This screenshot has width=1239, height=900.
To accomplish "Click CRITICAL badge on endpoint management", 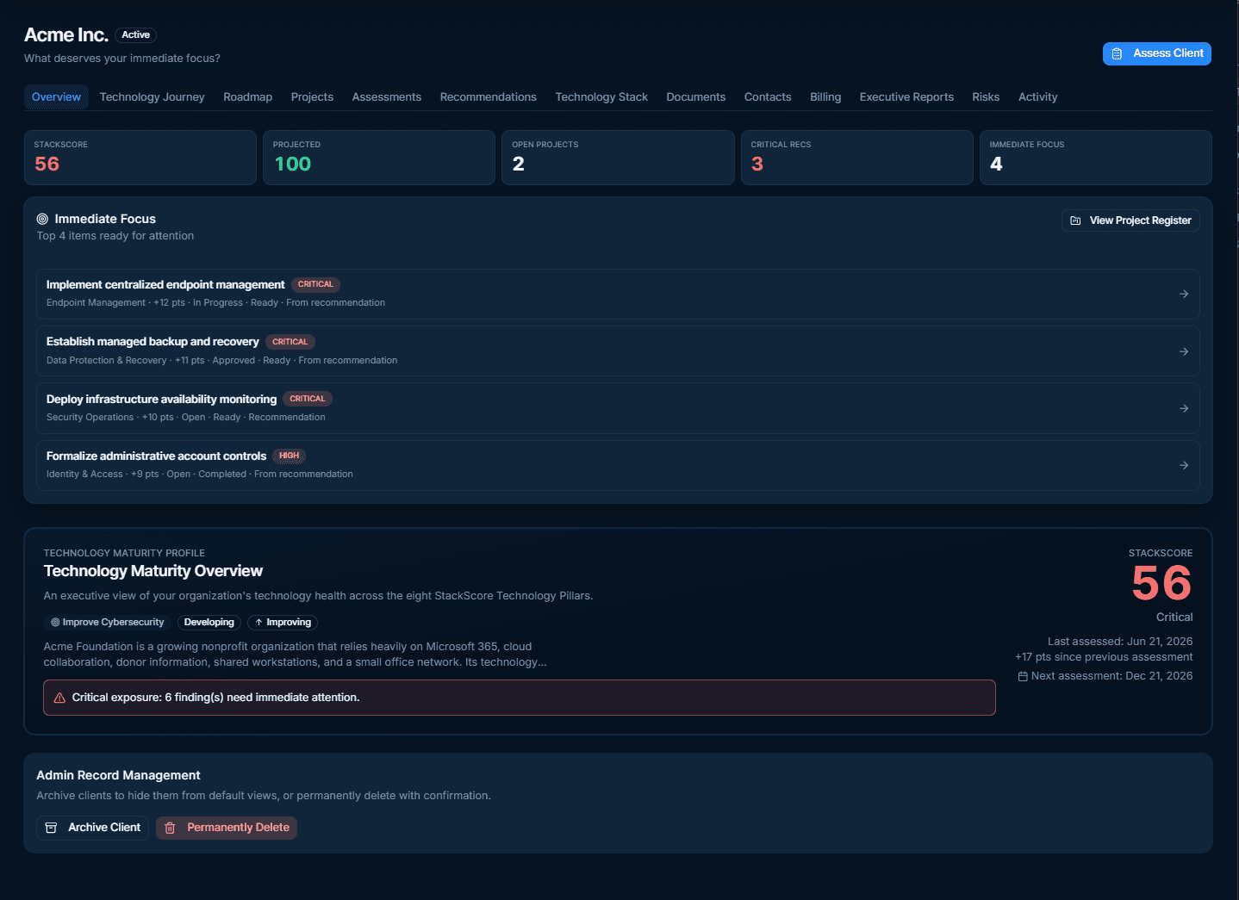I will (315, 284).
